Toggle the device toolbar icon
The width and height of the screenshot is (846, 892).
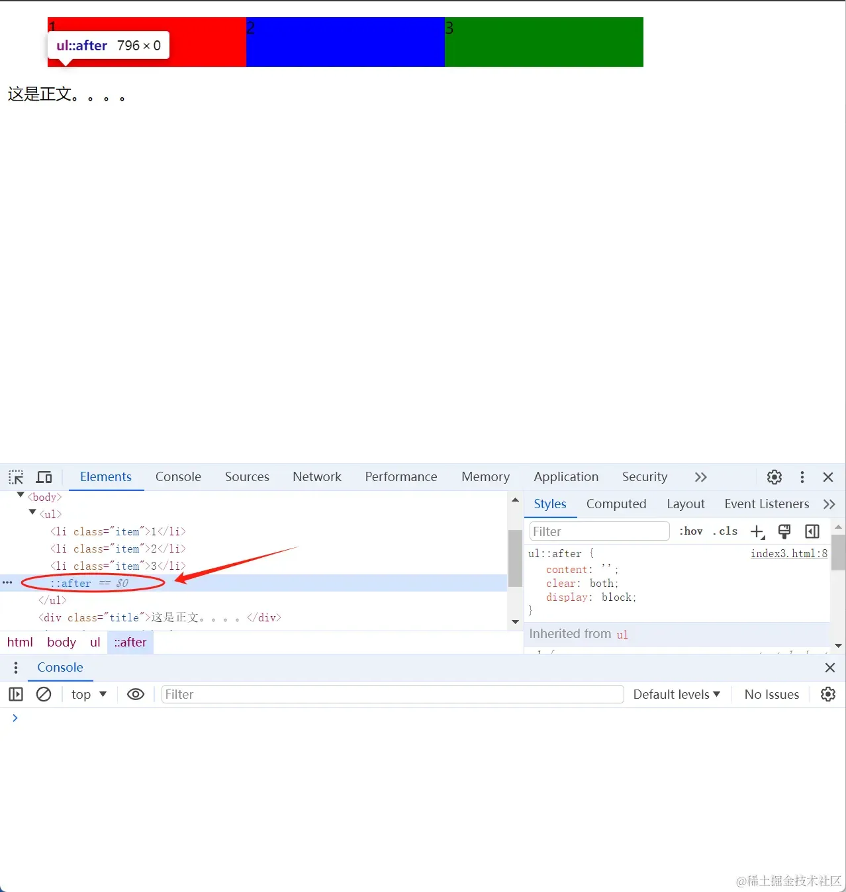(44, 477)
